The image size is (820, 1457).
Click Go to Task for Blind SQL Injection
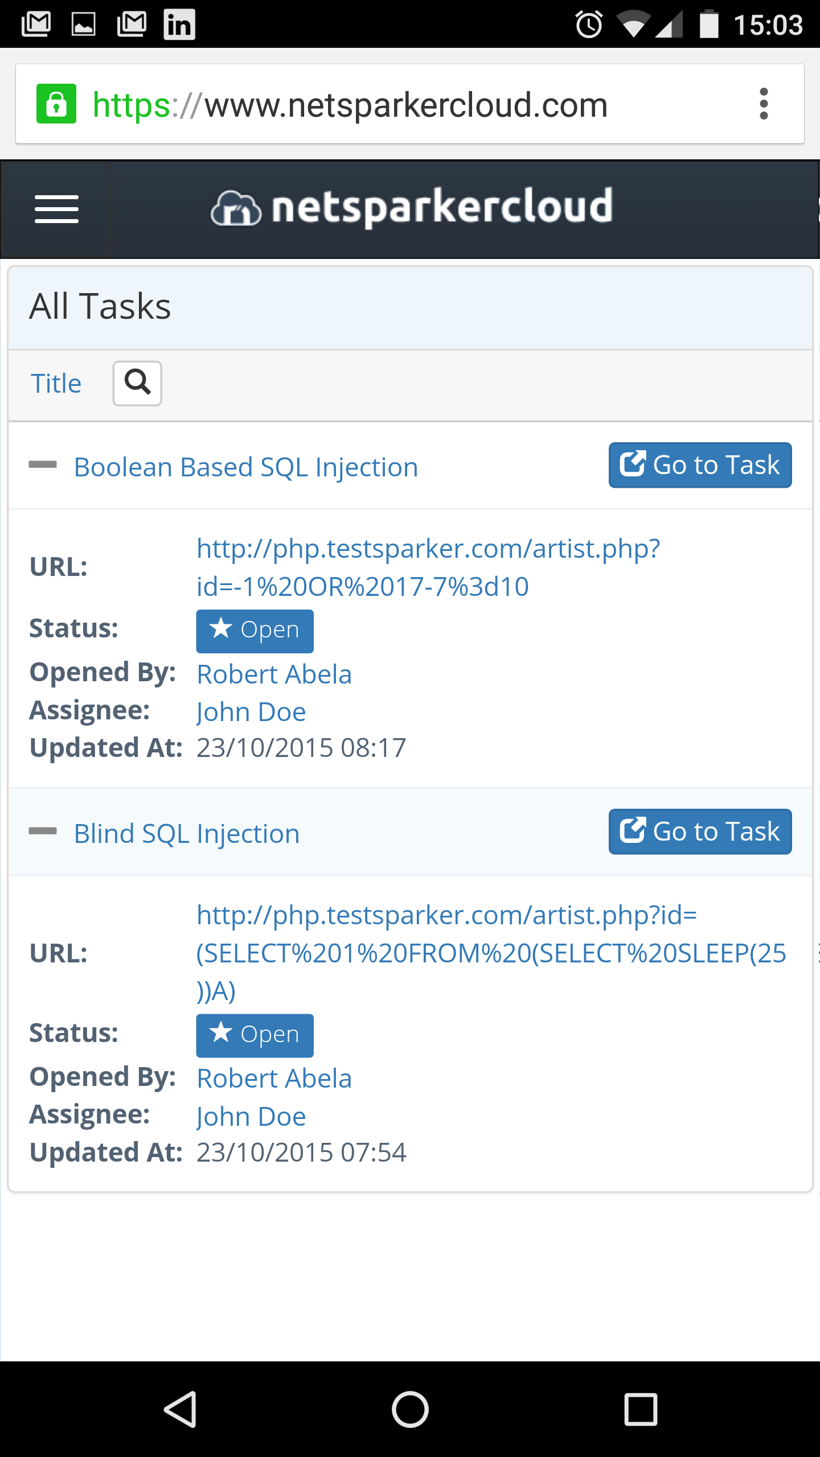pyautogui.click(x=700, y=832)
